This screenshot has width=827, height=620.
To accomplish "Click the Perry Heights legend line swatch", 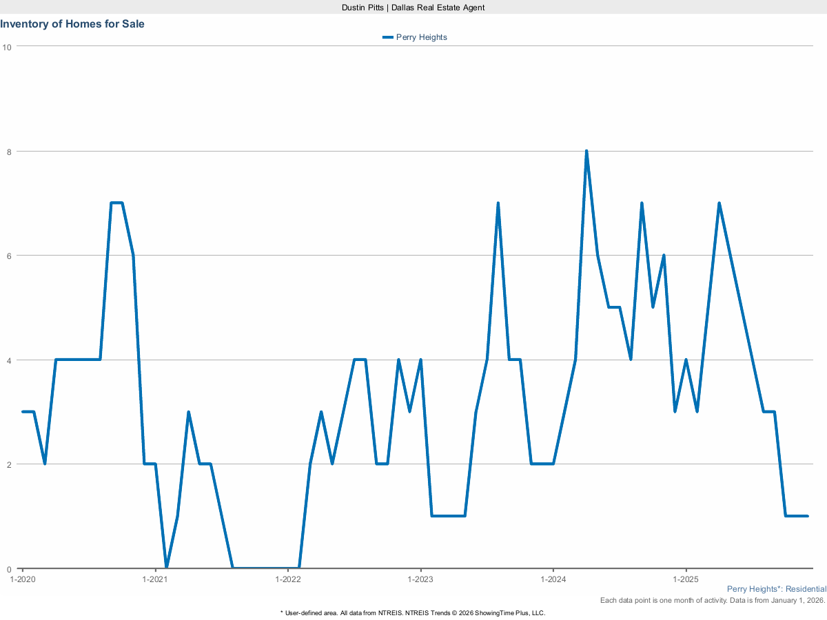I will [388, 37].
